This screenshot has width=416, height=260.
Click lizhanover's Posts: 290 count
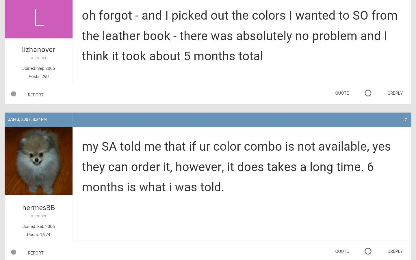[x=39, y=76]
